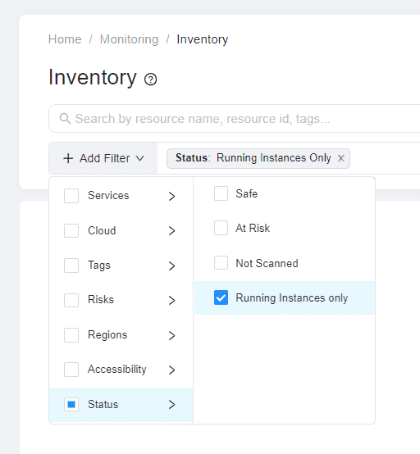This screenshot has width=420, height=454.
Task: Expand the Services submenu arrow
Action: [172, 196]
